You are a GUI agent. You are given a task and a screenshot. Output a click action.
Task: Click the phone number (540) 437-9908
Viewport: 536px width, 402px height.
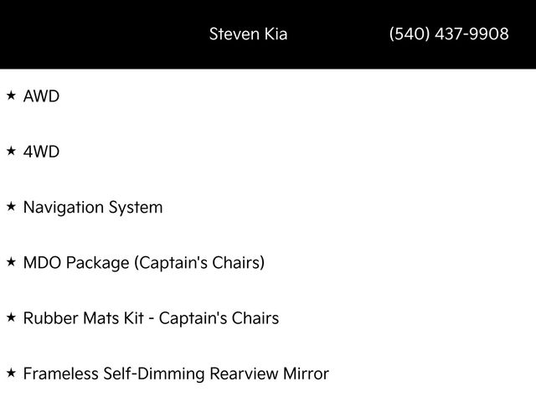tap(449, 34)
